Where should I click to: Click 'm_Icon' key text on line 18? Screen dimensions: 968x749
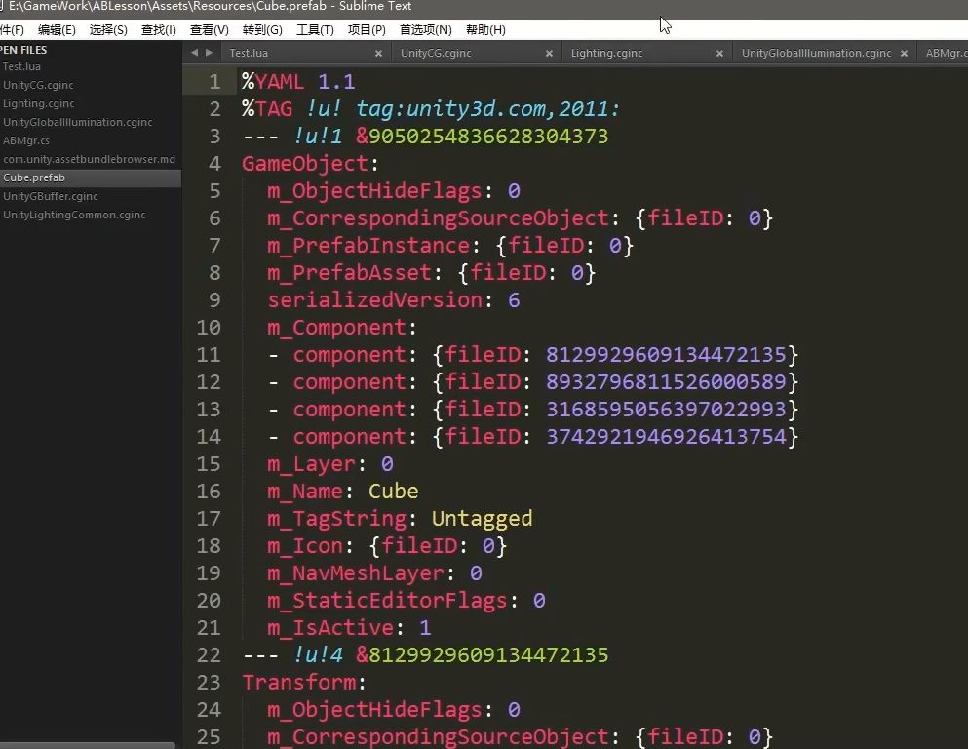click(x=305, y=546)
